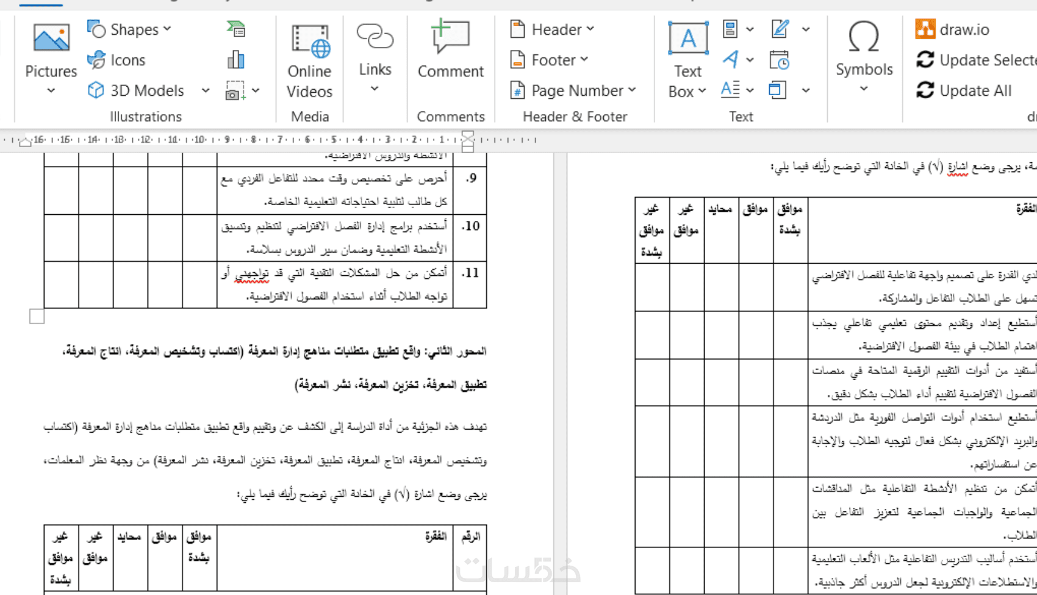Screen dimensions: 1037x595
Task: Expand the Signature Line dropdown arrow
Action: click(806, 29)
